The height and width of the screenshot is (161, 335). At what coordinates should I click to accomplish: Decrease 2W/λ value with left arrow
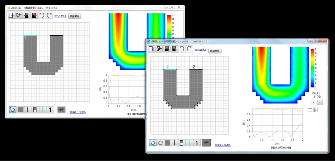[x=313, y=102]
